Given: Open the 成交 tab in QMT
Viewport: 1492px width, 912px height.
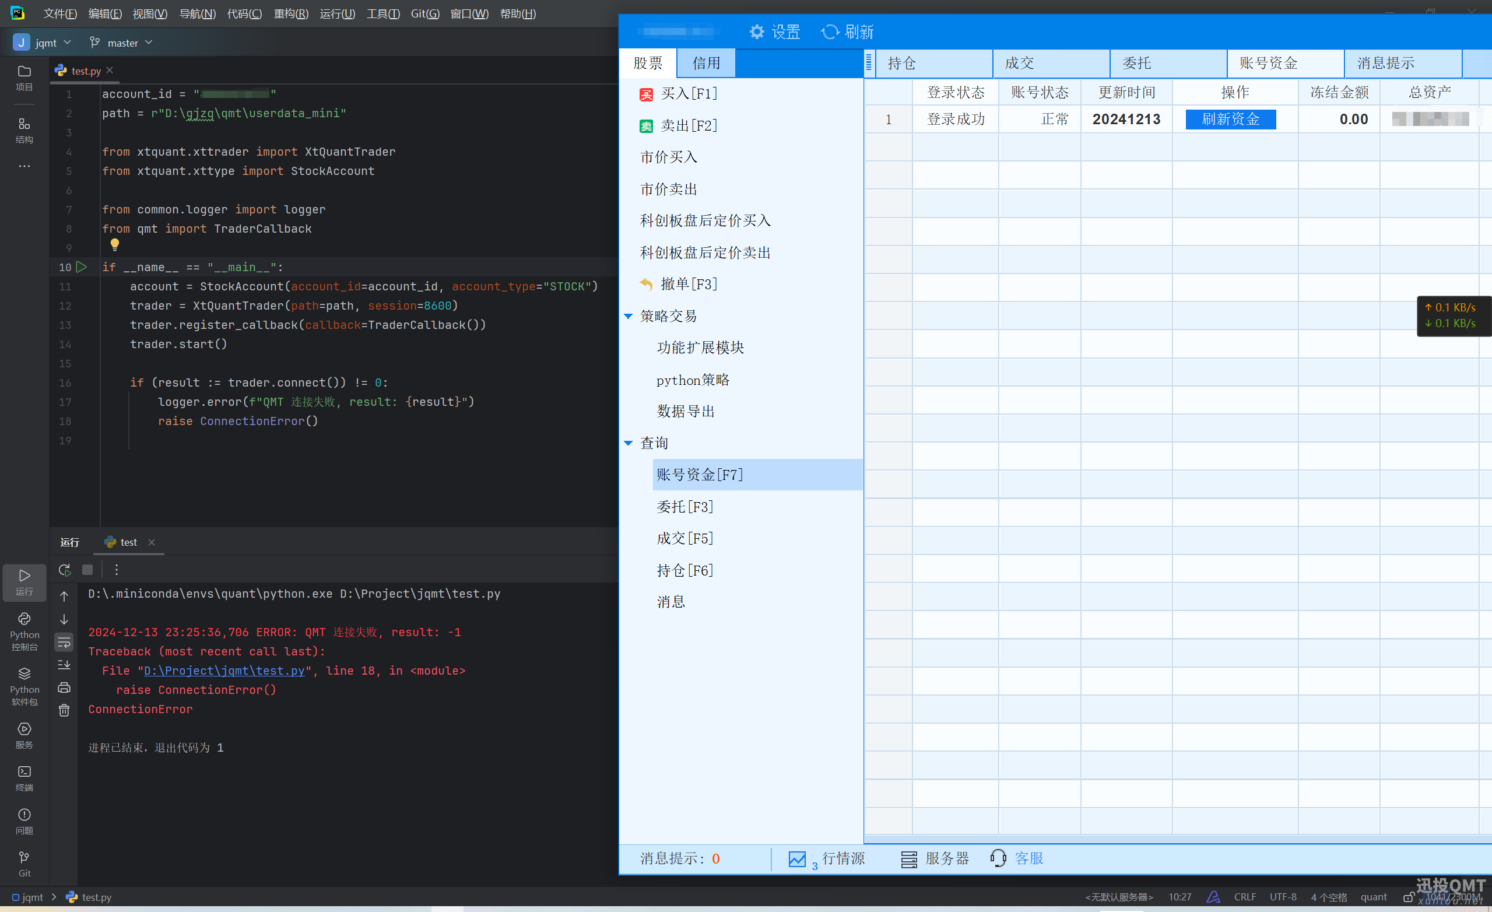Looking at the screenshot, I should click(x=1052, y=63).
